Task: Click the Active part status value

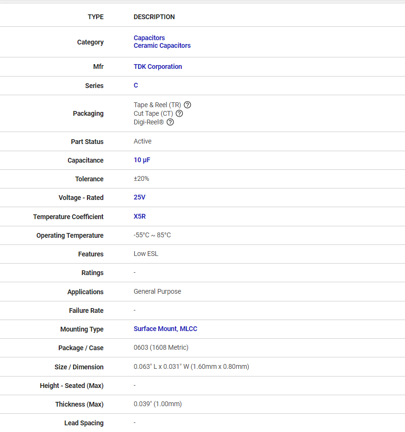Action: pyautogui.click(x=142, y=141)
